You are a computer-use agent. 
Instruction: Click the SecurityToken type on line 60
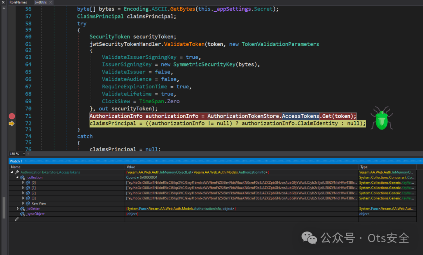(x=110, y=37)
